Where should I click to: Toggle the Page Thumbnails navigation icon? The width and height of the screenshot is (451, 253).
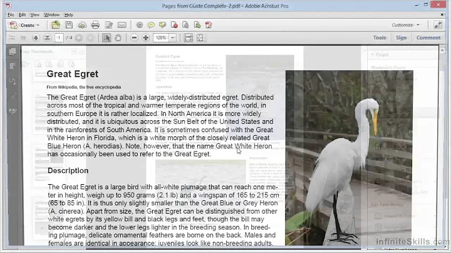pos(13,51)
